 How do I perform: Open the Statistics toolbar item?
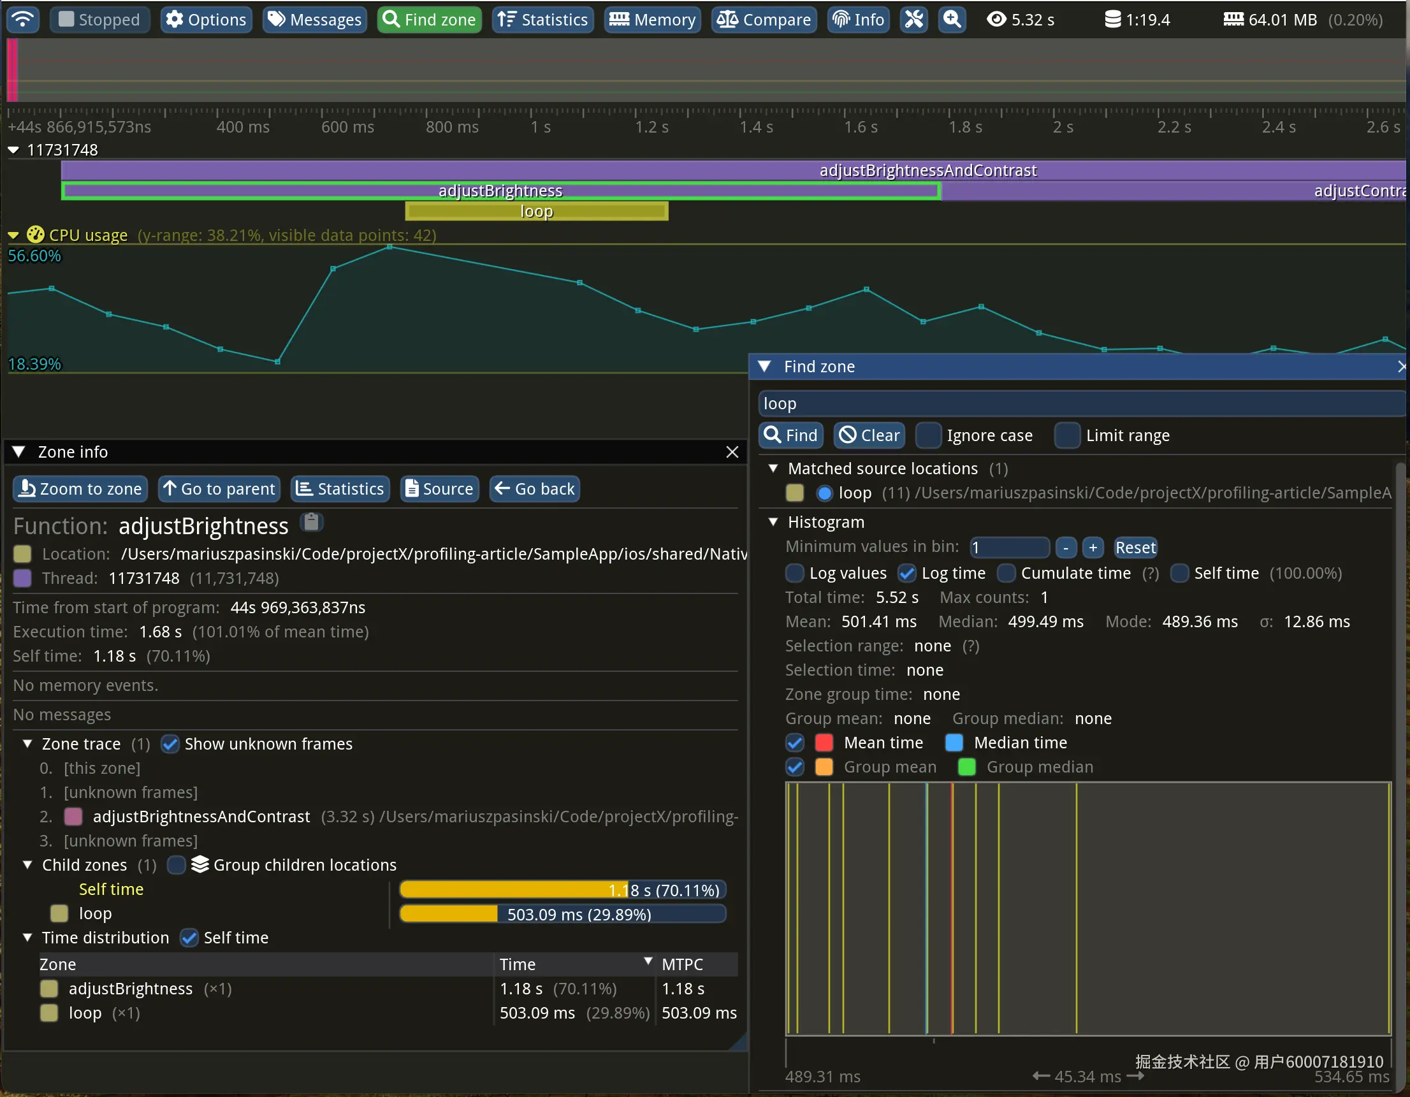pyautogui.click(x=542, y=19)
